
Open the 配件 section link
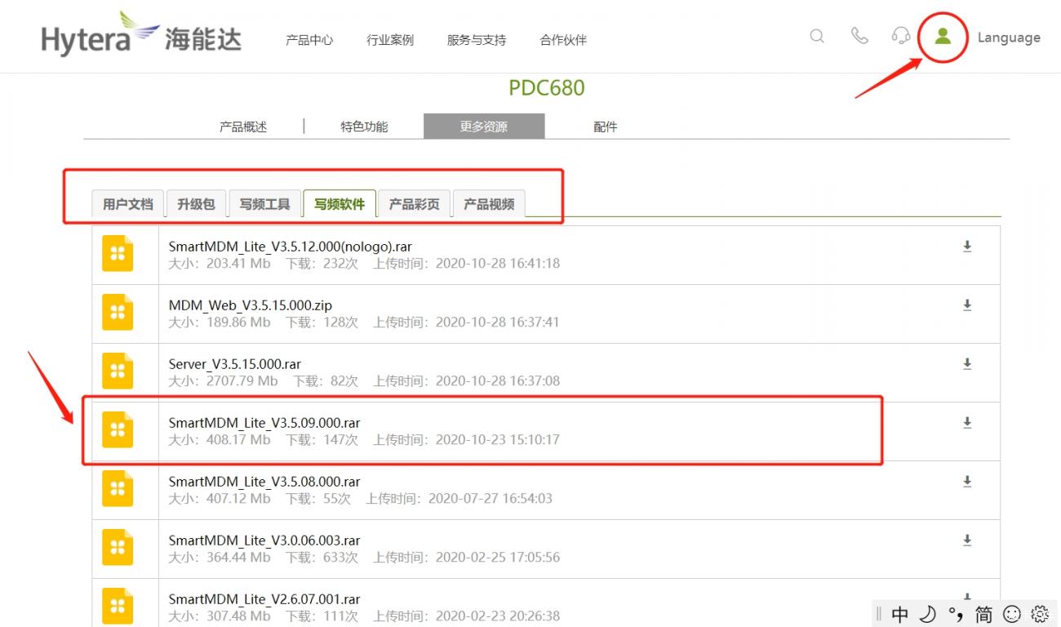coord(605,127)
